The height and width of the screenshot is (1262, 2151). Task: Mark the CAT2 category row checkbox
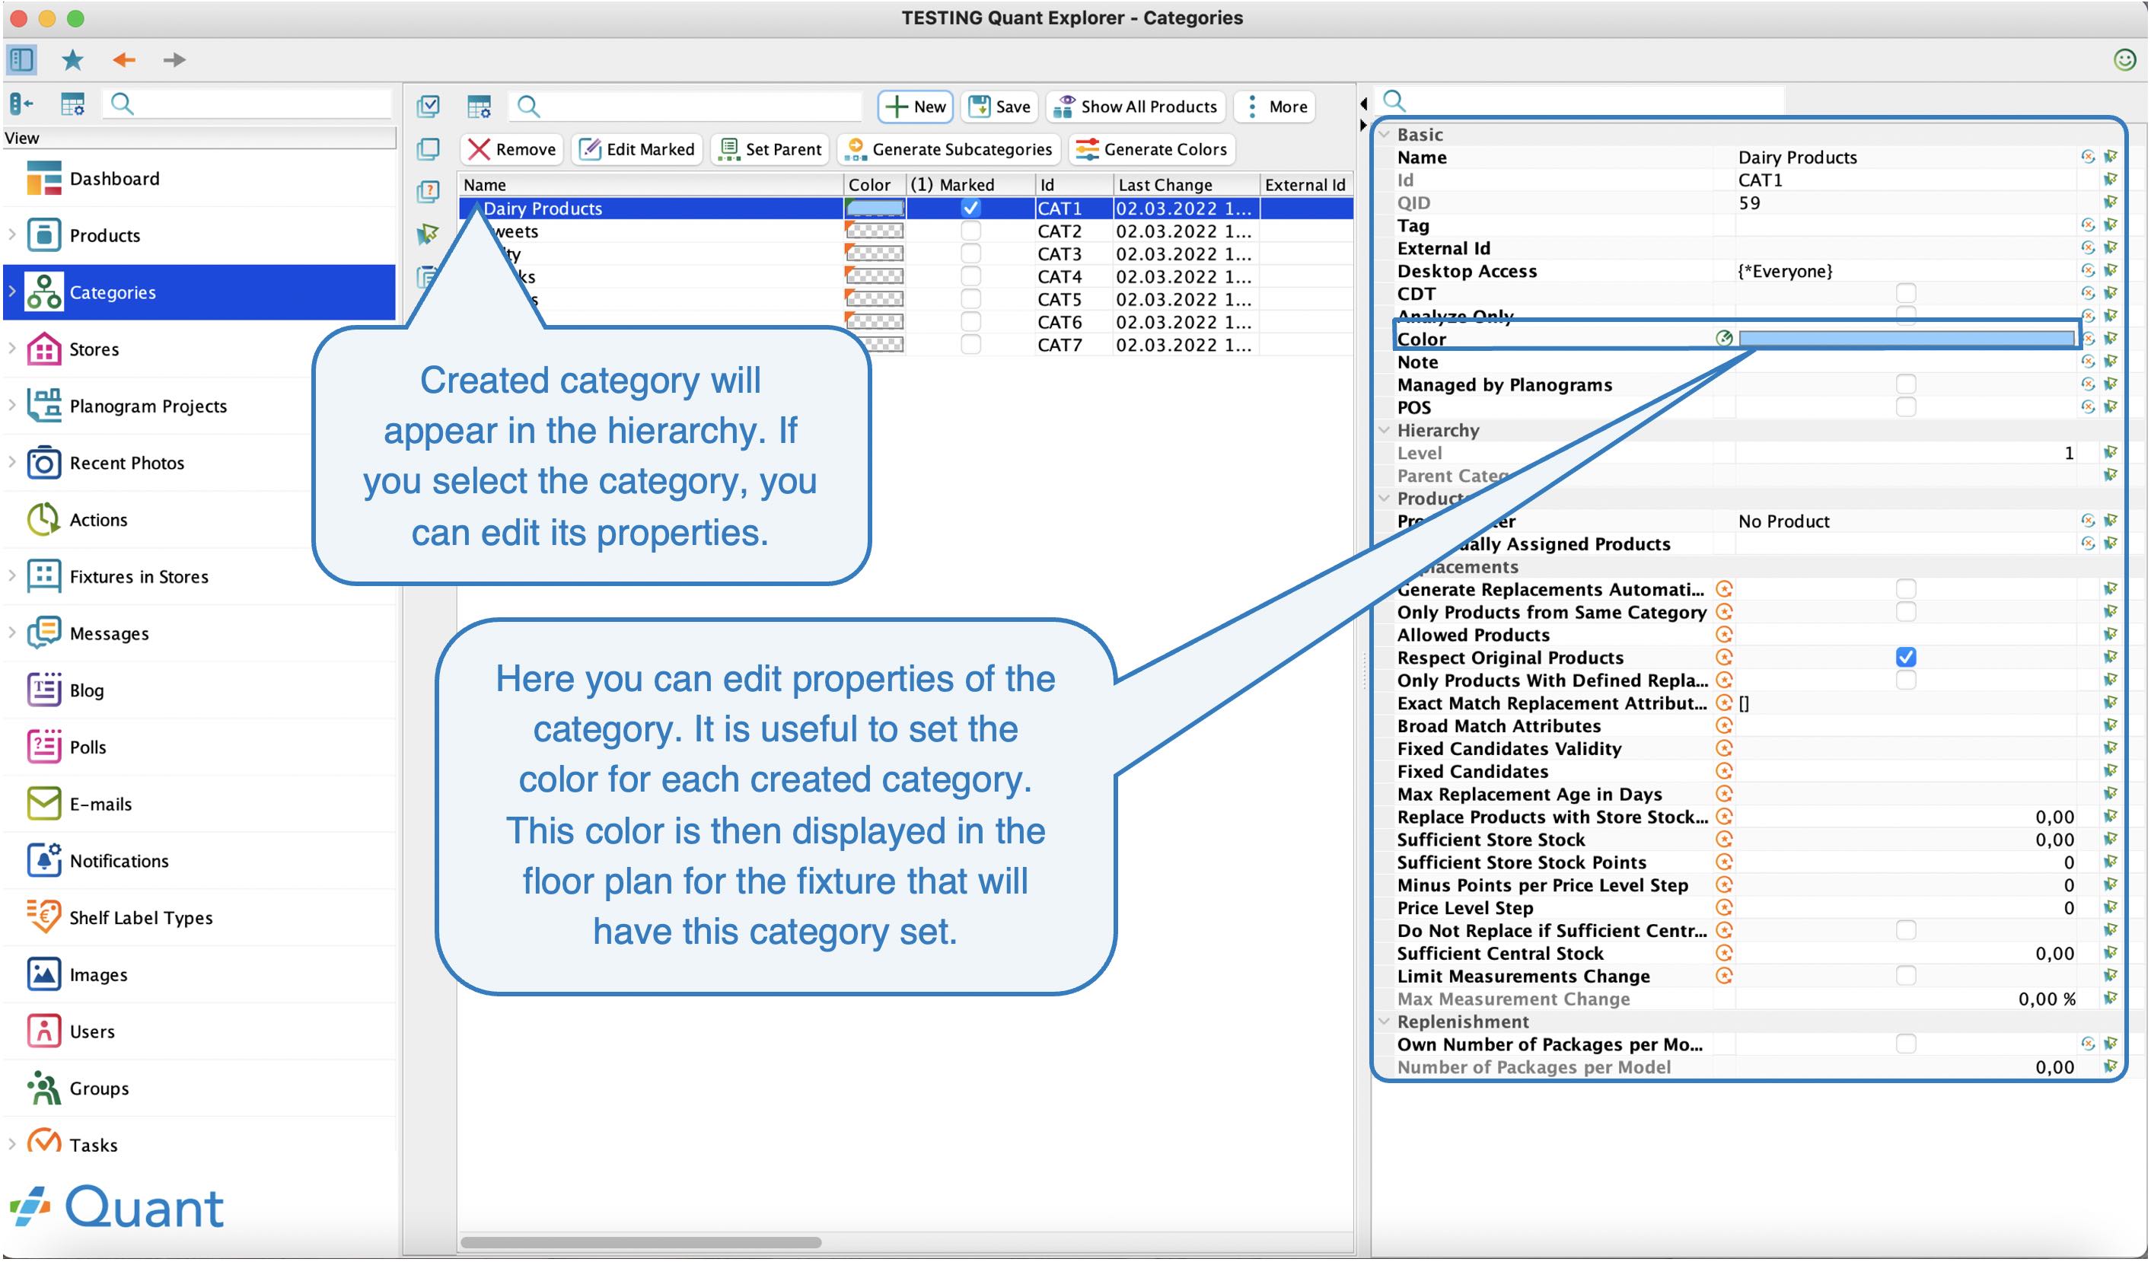(x=970, y=231)
